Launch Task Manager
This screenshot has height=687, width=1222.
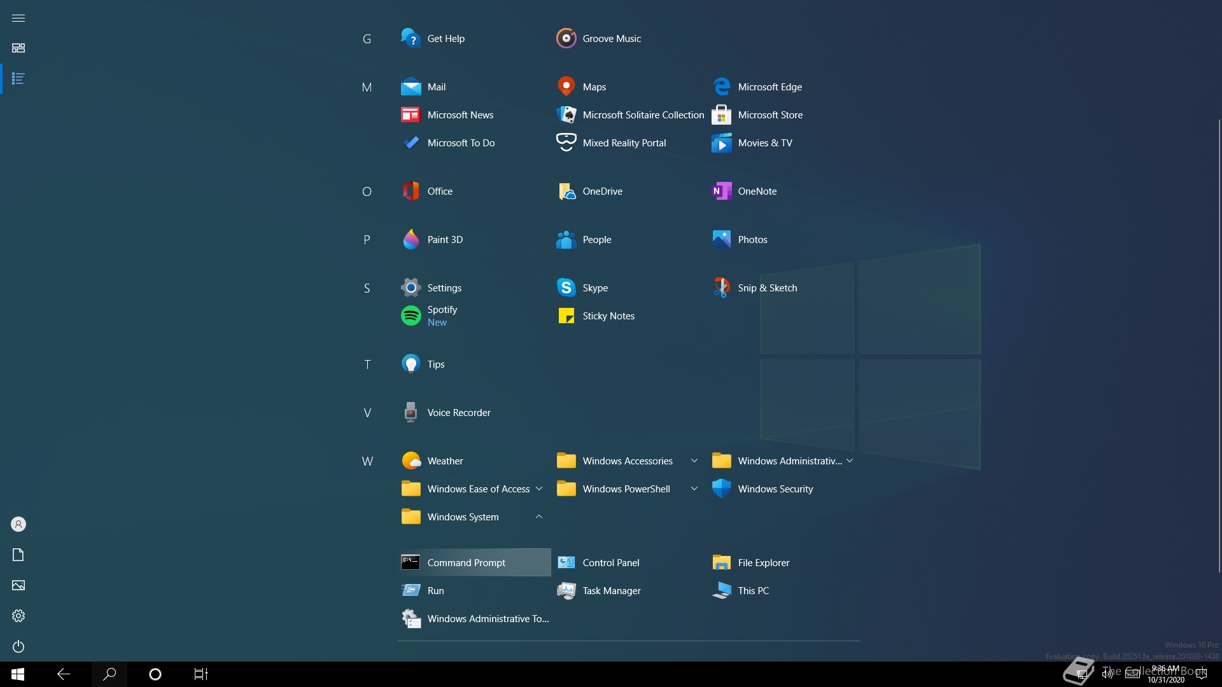pos(629,590)
